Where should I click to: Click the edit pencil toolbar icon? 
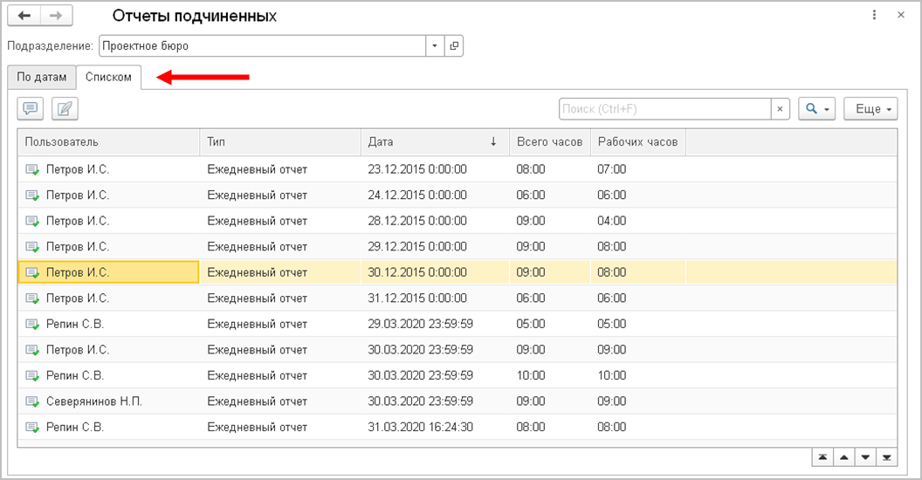pos(65,108)
